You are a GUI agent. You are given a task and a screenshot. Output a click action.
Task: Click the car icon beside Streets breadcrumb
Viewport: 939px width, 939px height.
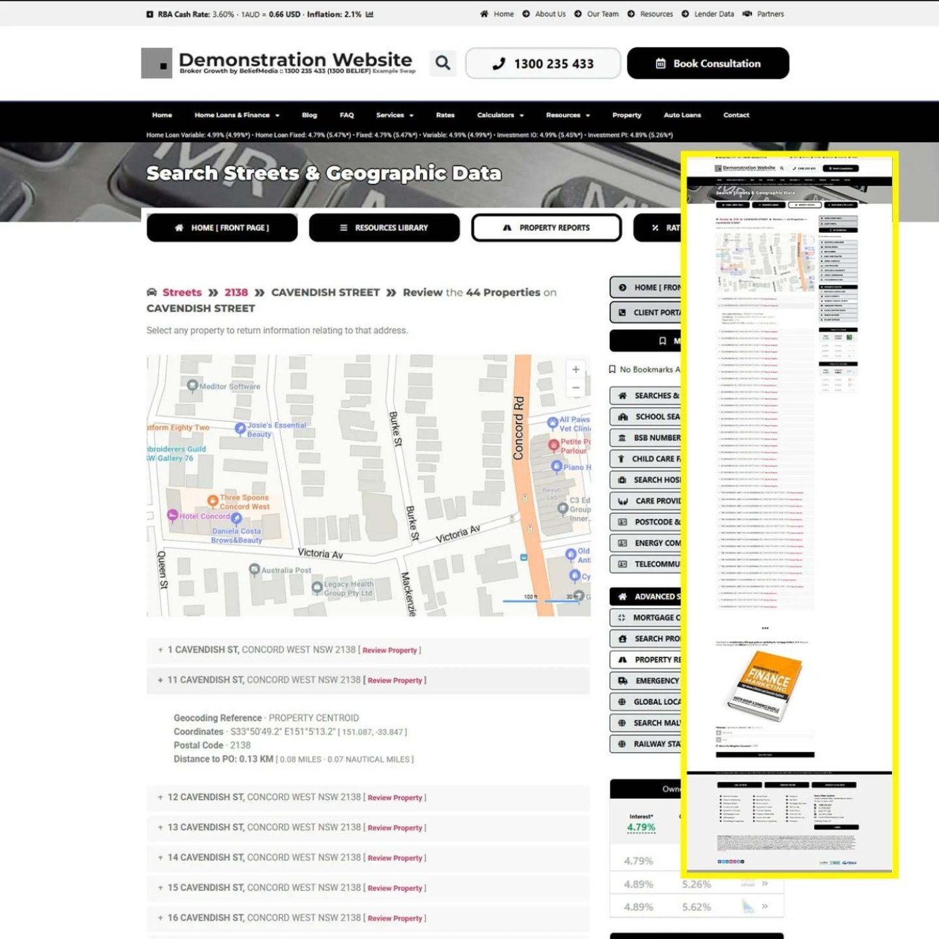(x=151, y=292)
